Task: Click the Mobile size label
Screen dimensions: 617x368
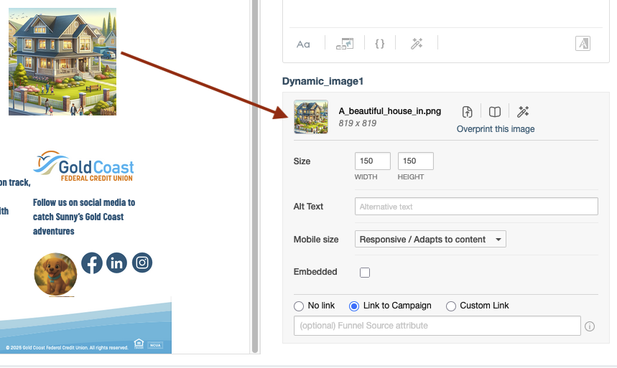Action: pos(316,240)
